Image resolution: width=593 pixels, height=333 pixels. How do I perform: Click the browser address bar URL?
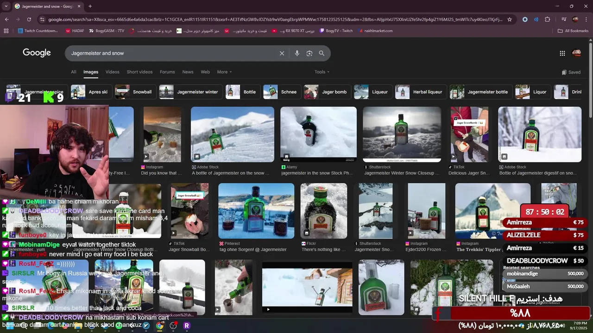[x=275, y=19]
